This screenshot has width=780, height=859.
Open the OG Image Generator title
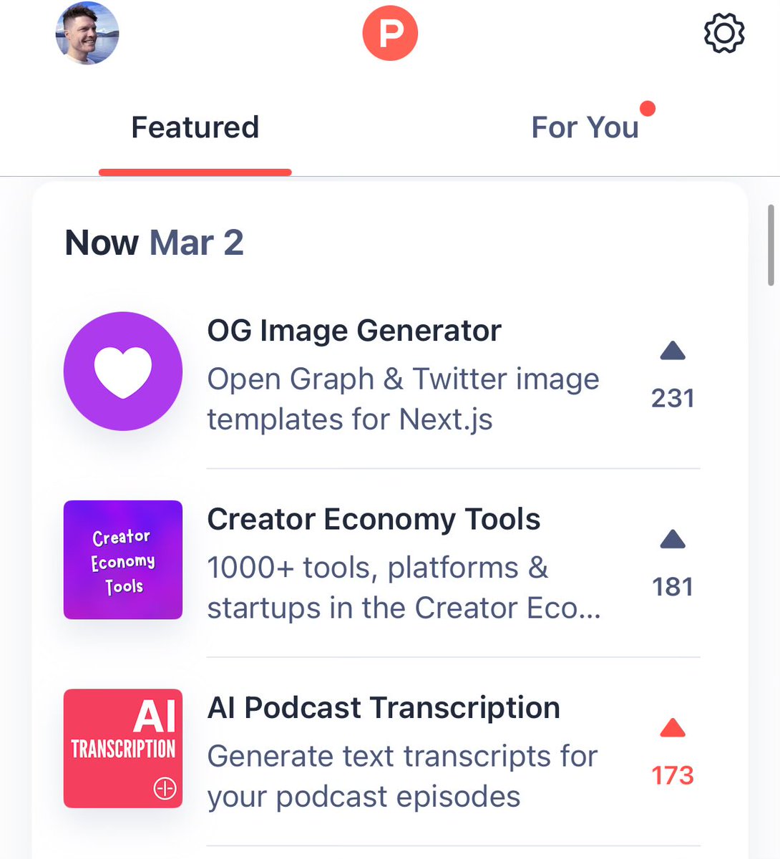pos(354,331)
